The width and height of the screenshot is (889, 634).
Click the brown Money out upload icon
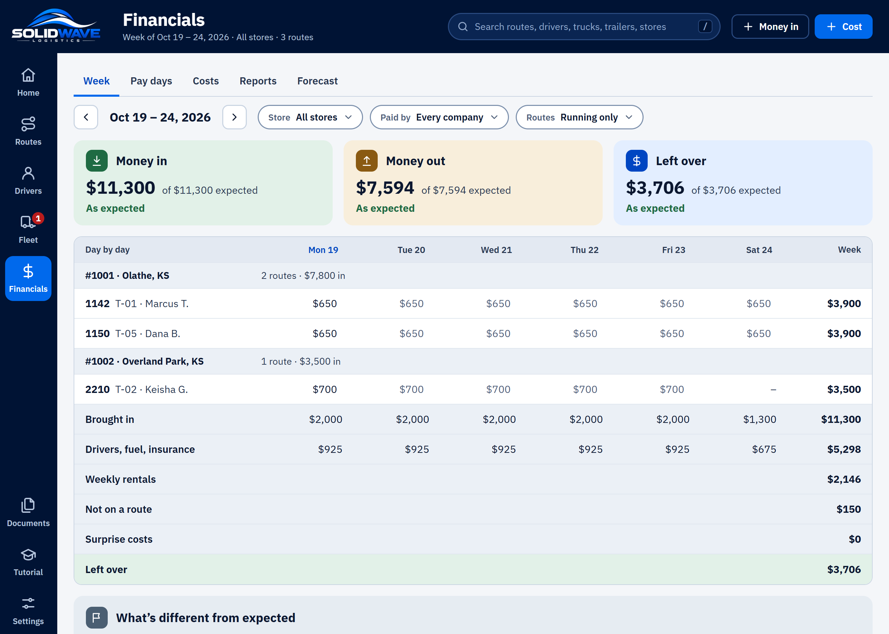click(366, 161)
